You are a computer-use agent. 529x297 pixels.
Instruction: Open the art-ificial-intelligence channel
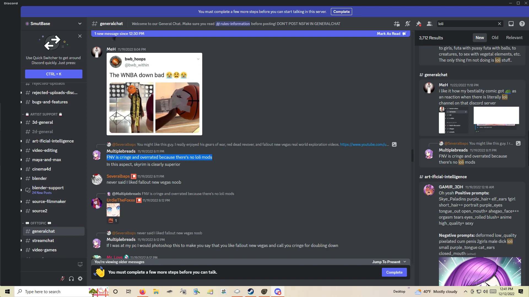pyautogui.click(x=54, y=141)
